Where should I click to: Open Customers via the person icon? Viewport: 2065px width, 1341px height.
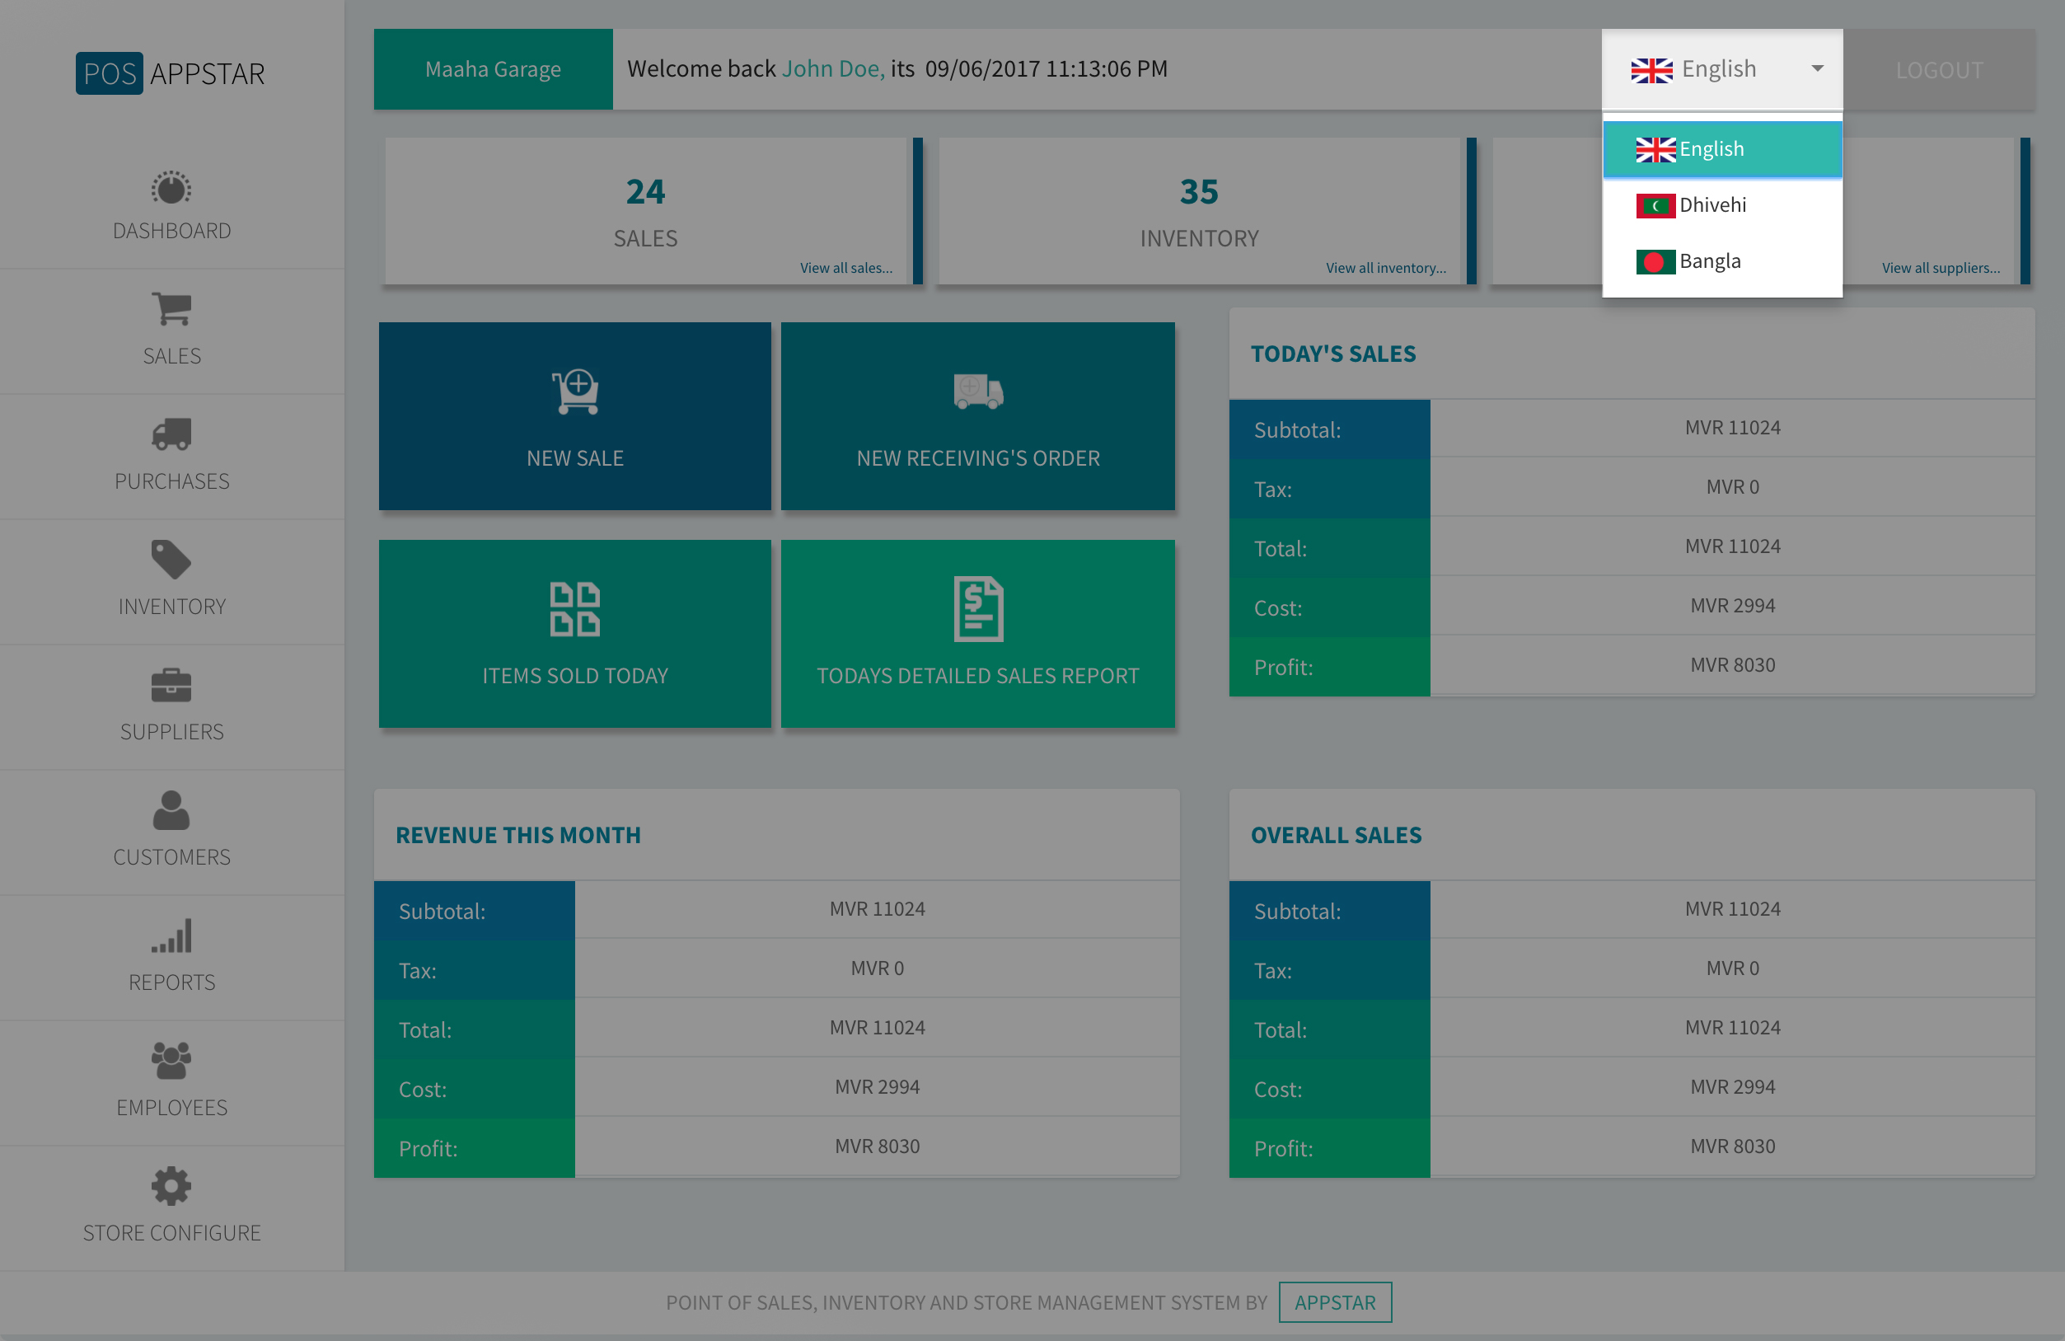tap(171, 810)
